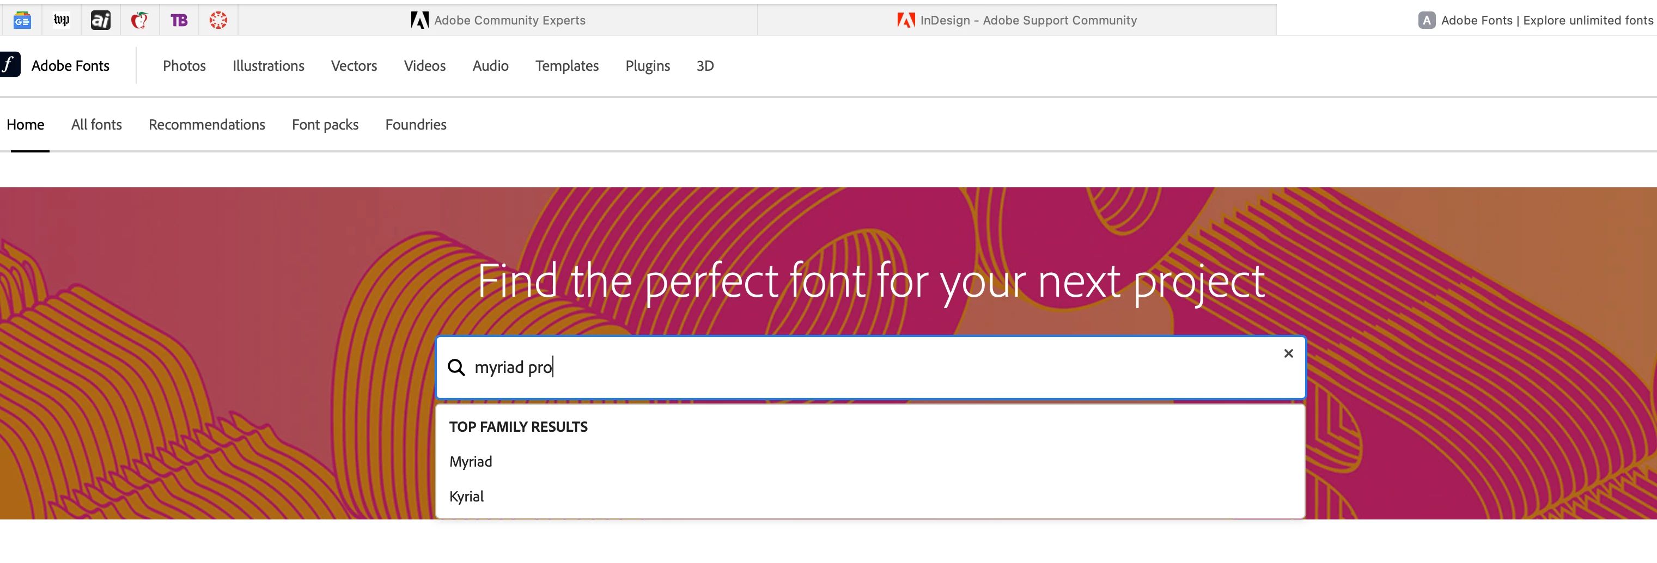Click the search magnifier icon
The height and width of the screenshot is (563, 1657).
(x=456, y=368)
